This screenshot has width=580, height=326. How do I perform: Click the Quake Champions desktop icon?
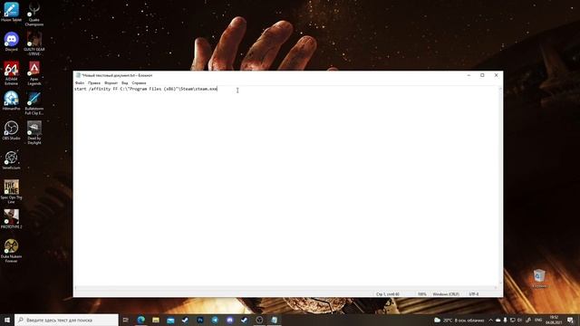click(x=34, y=14)
